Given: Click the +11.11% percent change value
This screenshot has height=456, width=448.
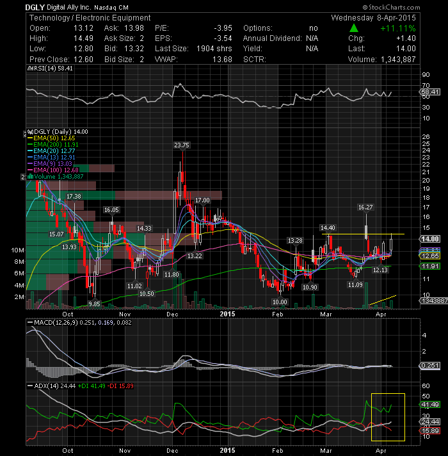Looking at the screenshot, I should click(x=398, y=28).
